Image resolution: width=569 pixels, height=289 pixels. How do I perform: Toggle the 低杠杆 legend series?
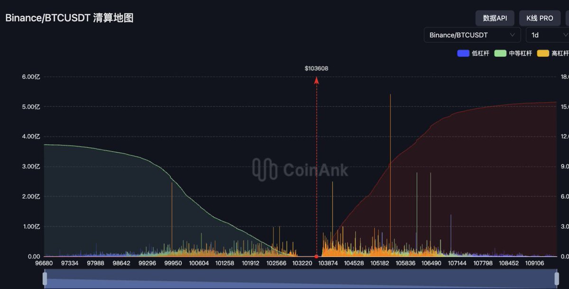473,54
